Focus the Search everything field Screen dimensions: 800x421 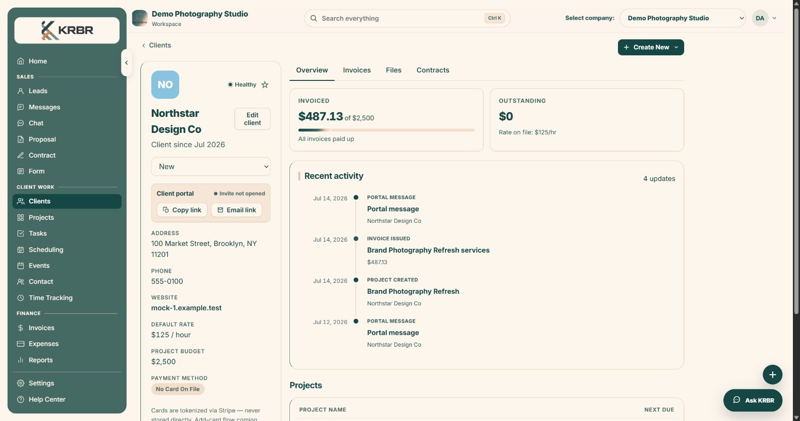coord(407,18)
